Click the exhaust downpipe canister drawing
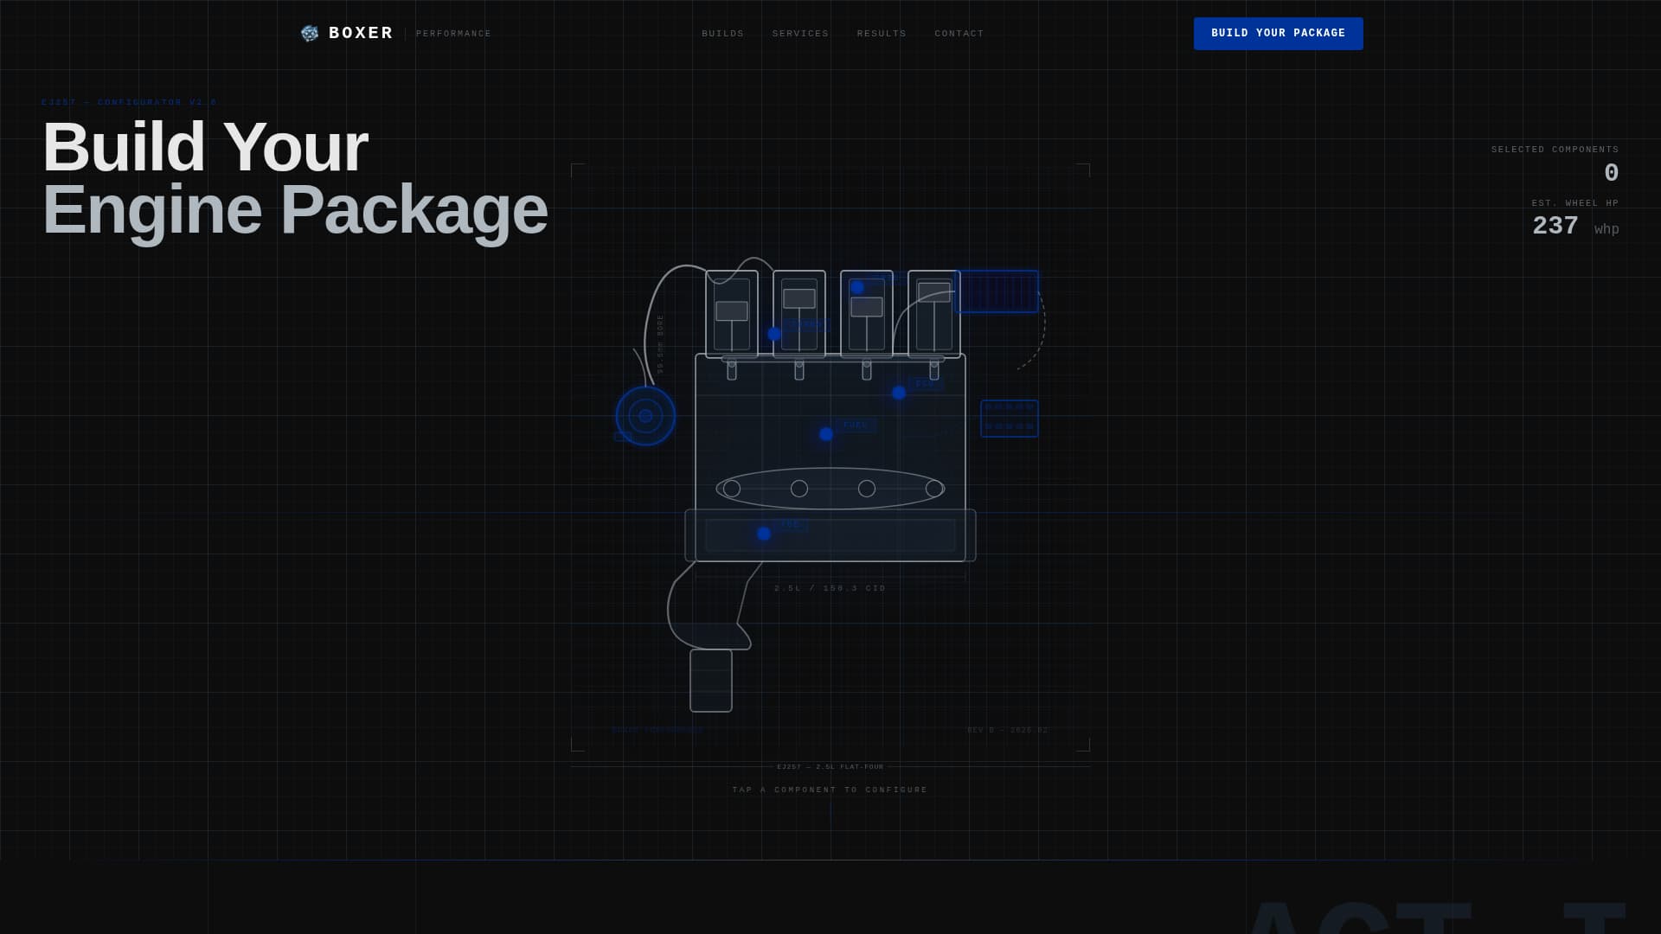Screen dimensions: 1661x934 point(711,681)
